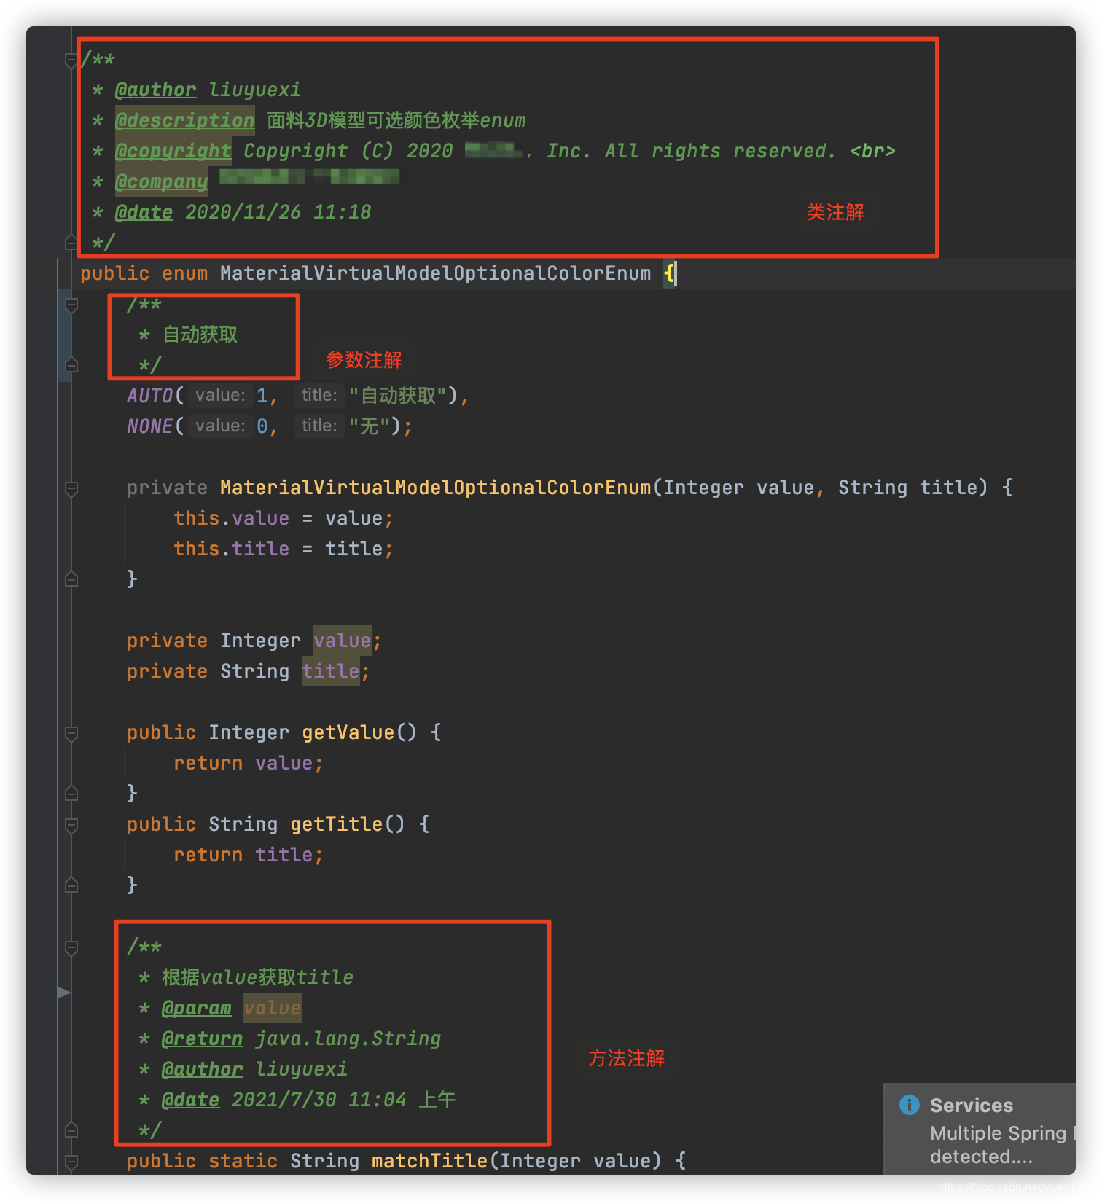
Task: Click fold end marker of class Javadoc
Action: [x=71, y=242]
